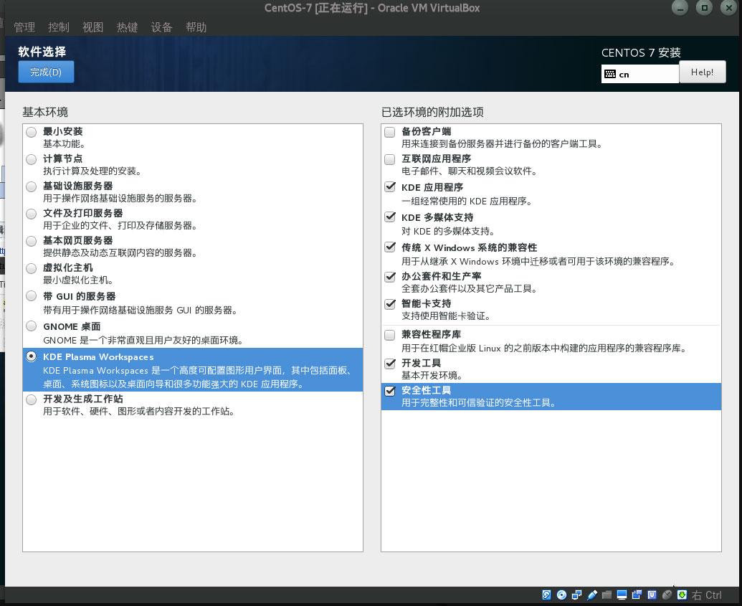Screen dimensions: 742x606
Task: Toggle the 办公套件和生产率 checkbox
Action: [x=390, y=277]
